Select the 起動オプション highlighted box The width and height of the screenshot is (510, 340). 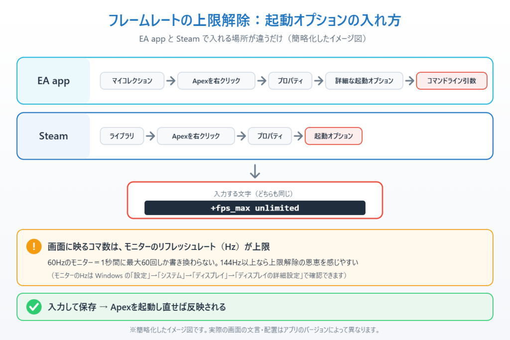pos(333,136)
